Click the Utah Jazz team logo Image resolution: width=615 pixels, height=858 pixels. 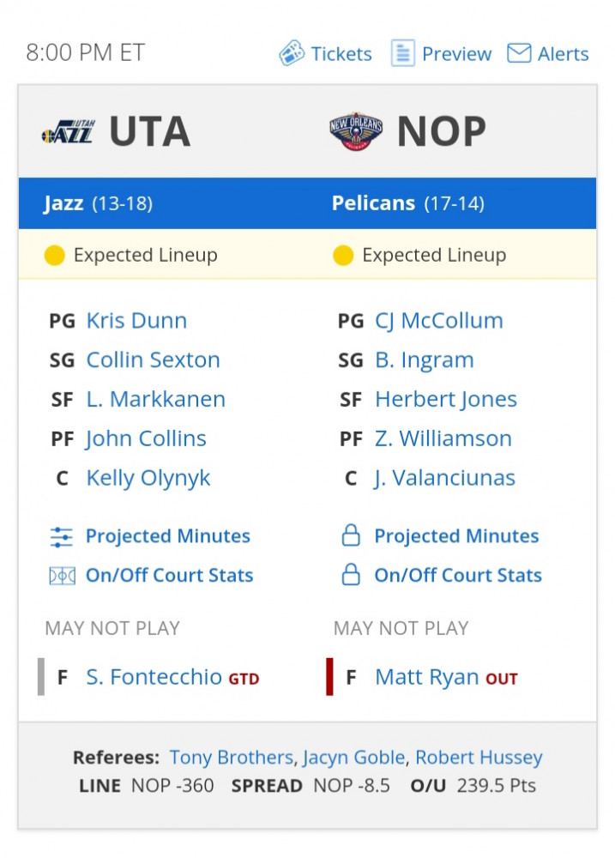69,131
